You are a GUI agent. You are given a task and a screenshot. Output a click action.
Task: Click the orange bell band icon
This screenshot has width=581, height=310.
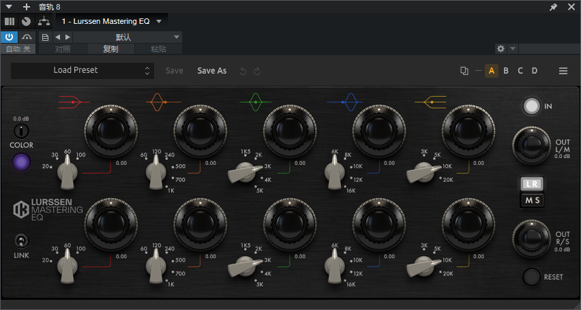click(x=163, y=102)
